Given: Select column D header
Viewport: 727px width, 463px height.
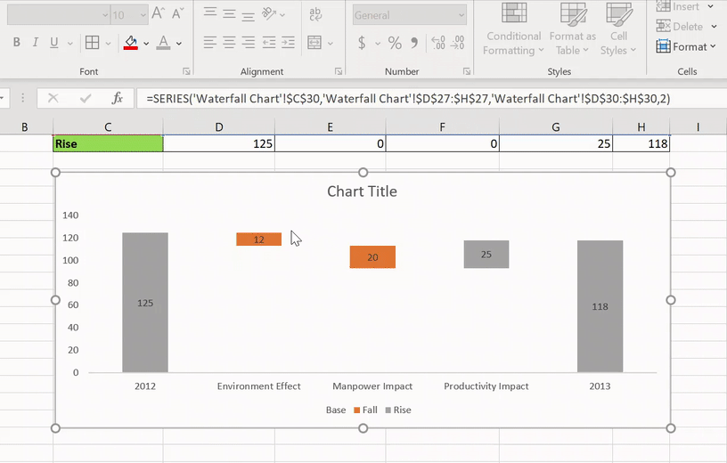Looking at the screenshot, I should point(219,127).
